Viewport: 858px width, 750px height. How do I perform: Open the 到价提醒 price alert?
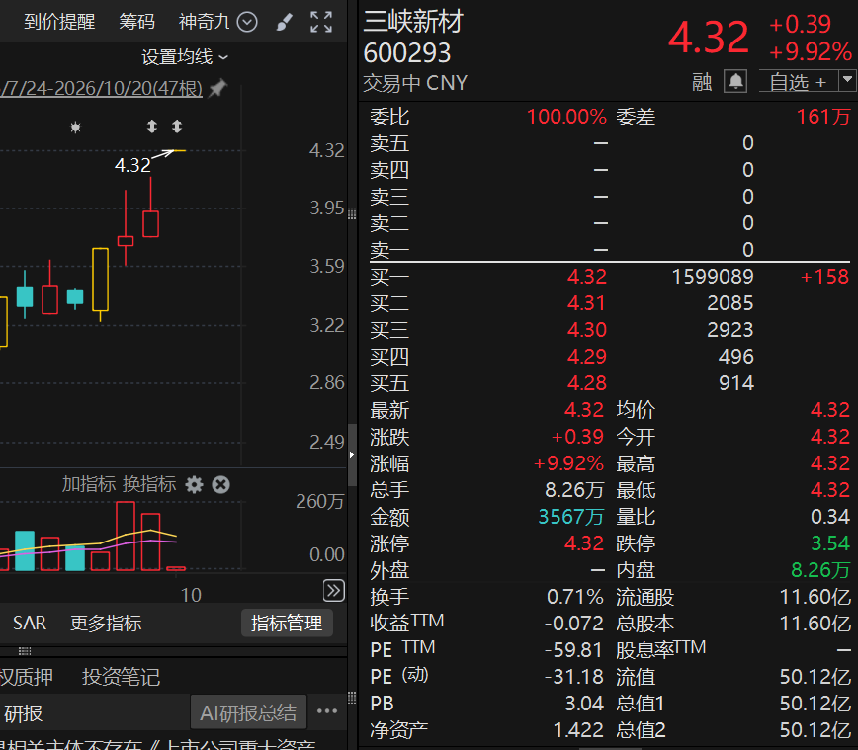click(x=59, y=22)
